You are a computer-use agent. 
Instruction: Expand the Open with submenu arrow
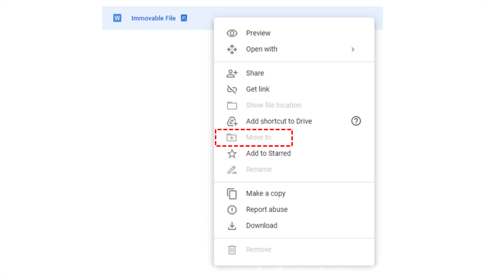tap(353, 49)
